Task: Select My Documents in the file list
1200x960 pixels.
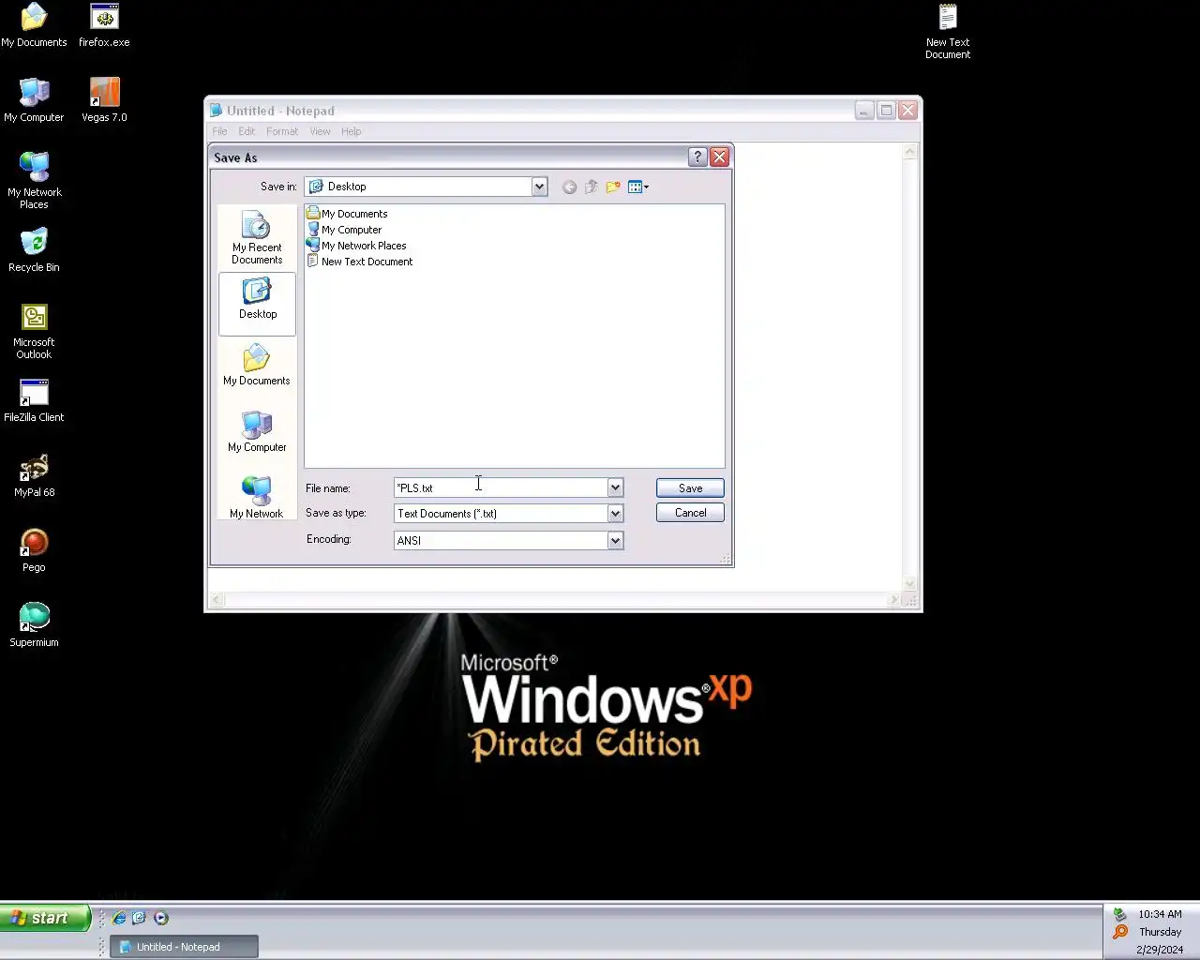Action: [347, 214]
